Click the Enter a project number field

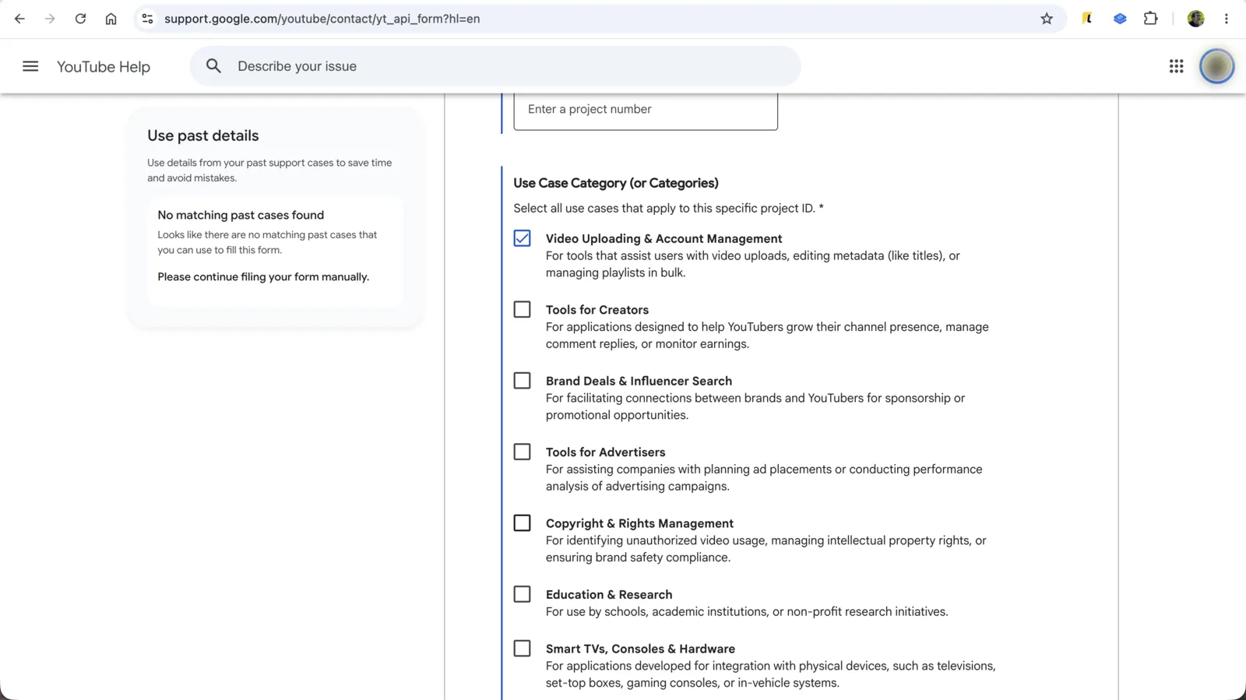click(x=646, y=110)
